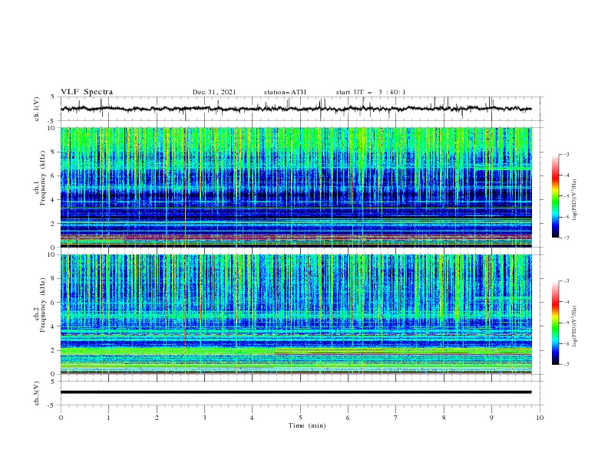Click the '6' kHz tick on ch.1 frequency axis
Image resolution: width=608 pixels, height=469 pixels.
click(53, 175)
